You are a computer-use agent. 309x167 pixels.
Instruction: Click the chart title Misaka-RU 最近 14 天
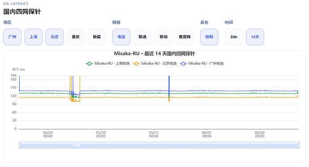pyautogui.click(x=154, y=53)
